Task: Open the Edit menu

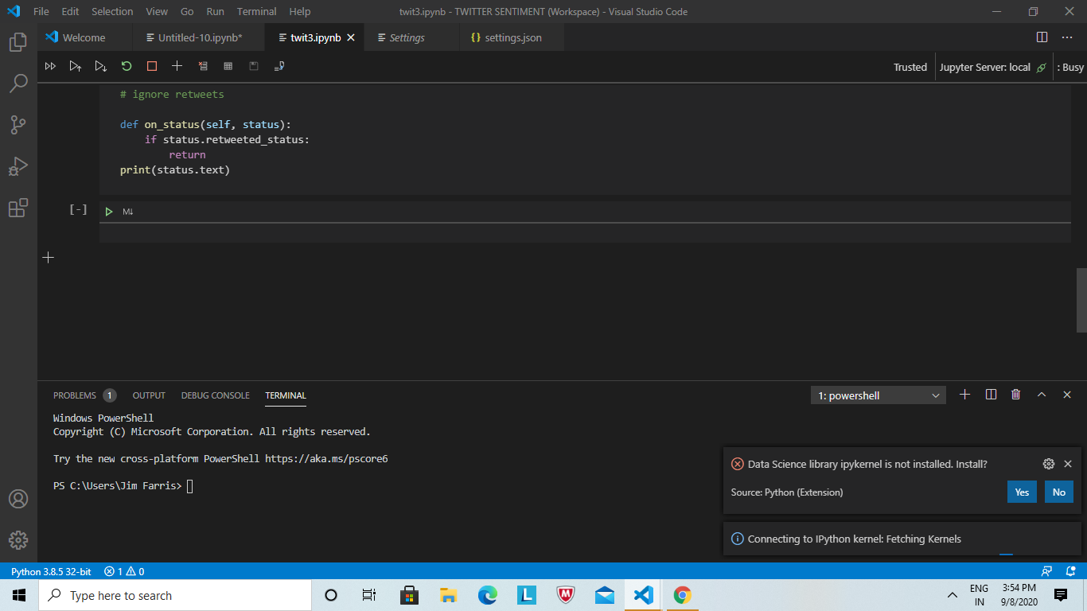Action: pos(70,11)
